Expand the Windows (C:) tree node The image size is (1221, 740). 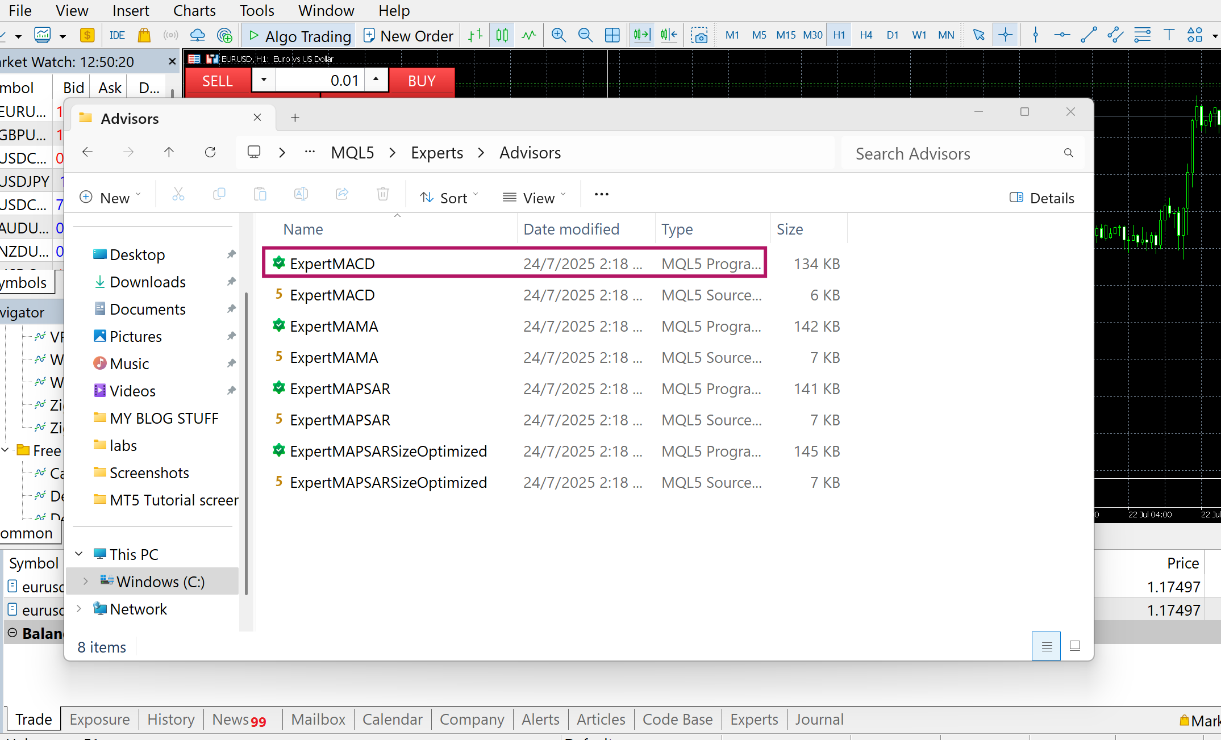click(85, 581)
